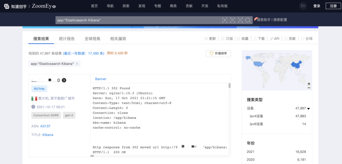The image size is (342, 164).
Task: Open the 商务 menu
Action: tap(173, 6)
